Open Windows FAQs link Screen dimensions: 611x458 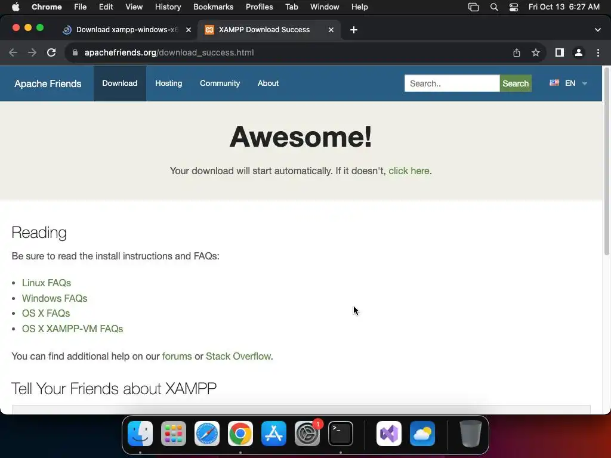point(54,298)
